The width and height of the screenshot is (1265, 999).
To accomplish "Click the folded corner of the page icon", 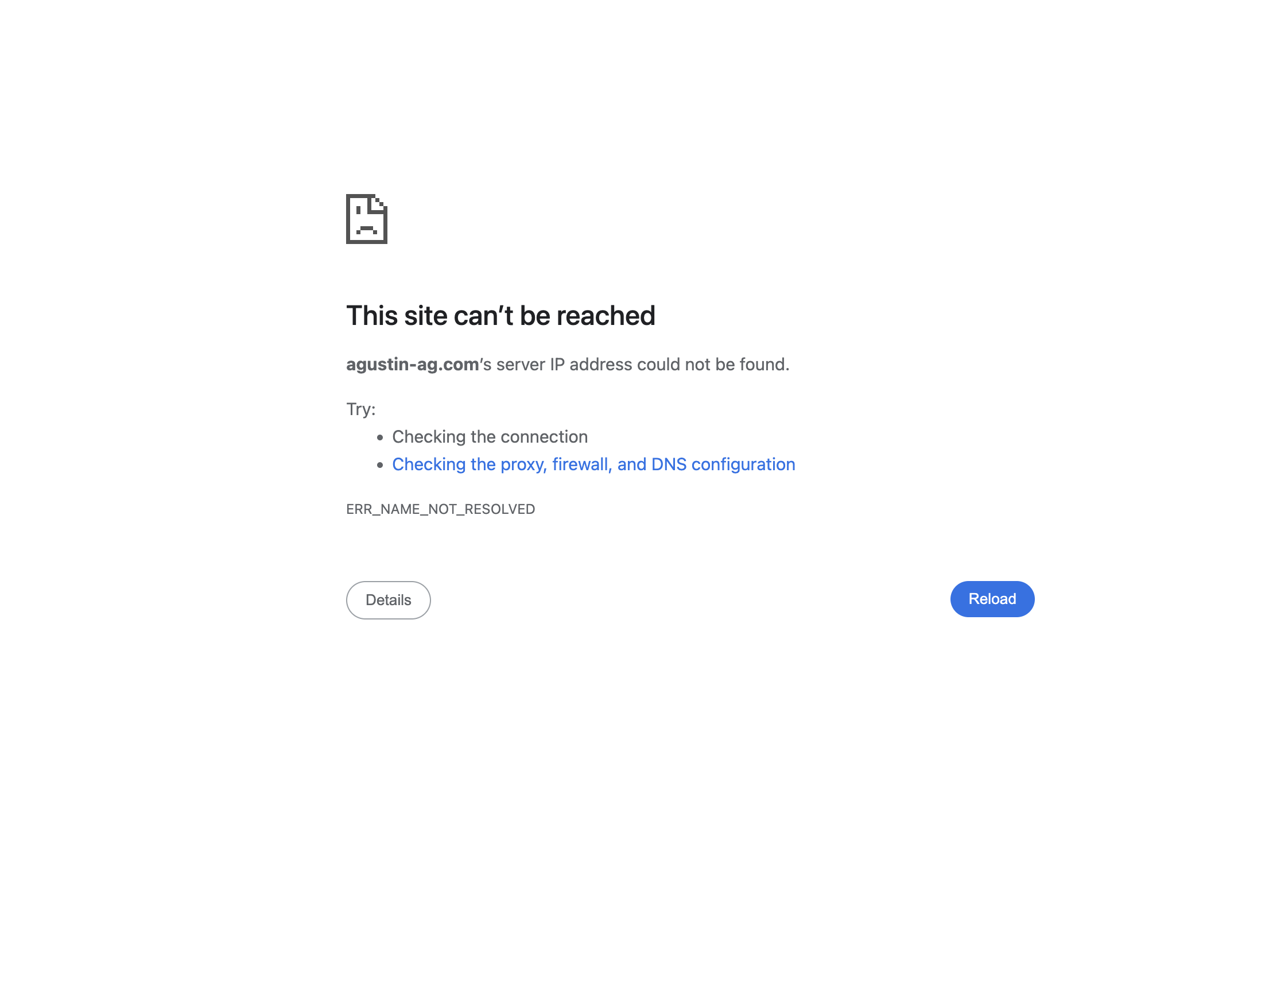I will [x=379, y=203].
